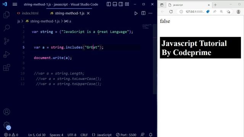Viewport: 244px width, 137px height.
Task: Change line ending via CRLF
Action: click(84, 135)
